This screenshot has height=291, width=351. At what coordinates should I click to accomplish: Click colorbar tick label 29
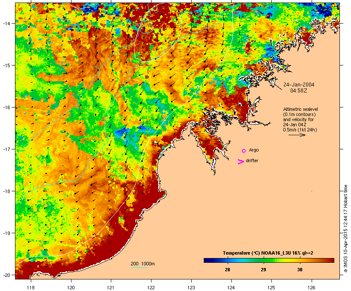[x=264, y=270]
